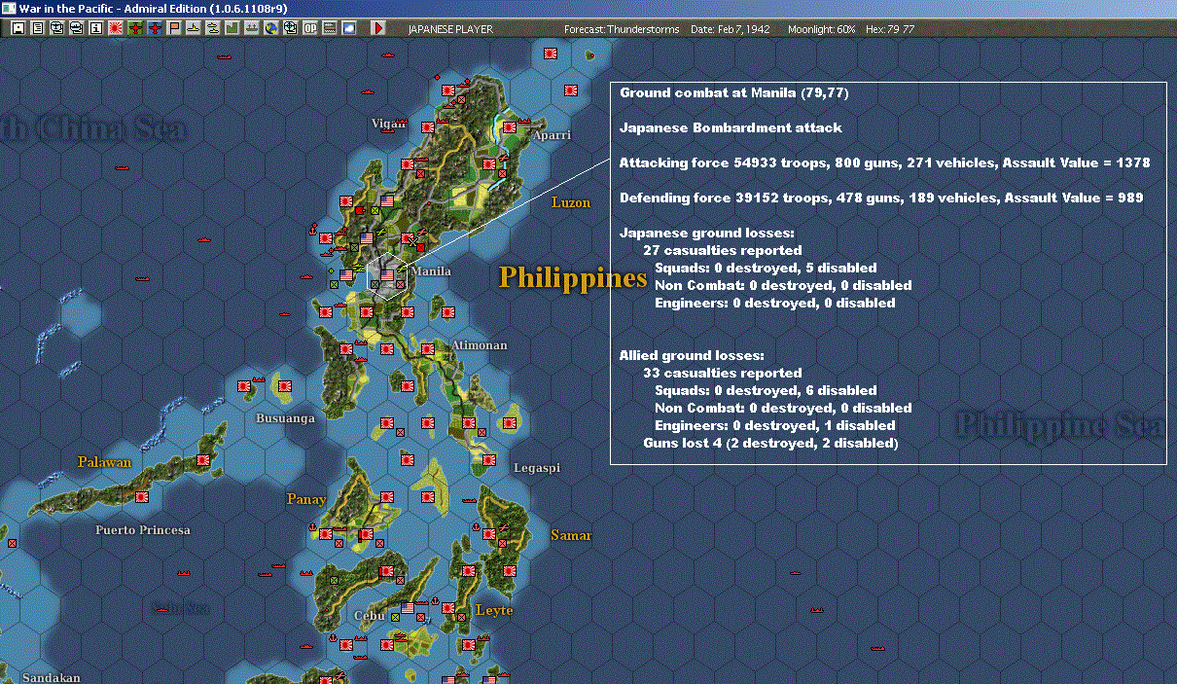Click the red play arrow to end turn
1177x684 pixels.
click(x=378, y=28)
